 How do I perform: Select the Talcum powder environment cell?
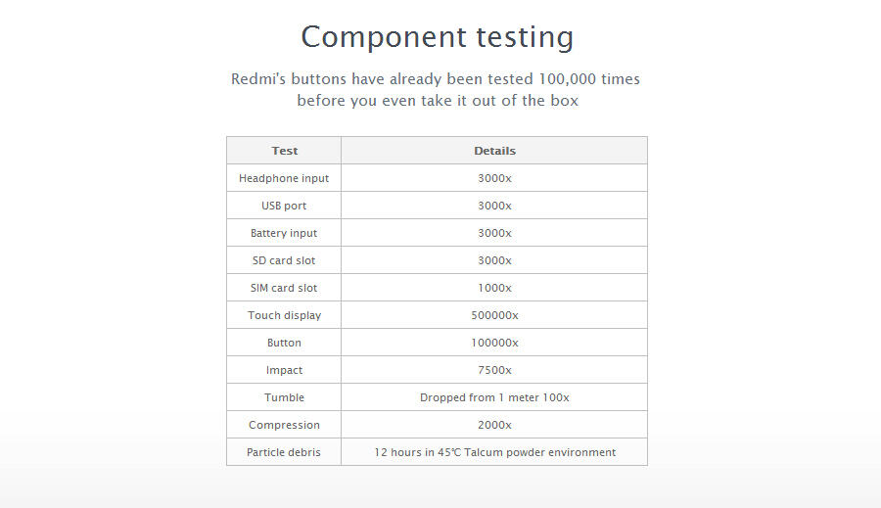coord(494,452)
